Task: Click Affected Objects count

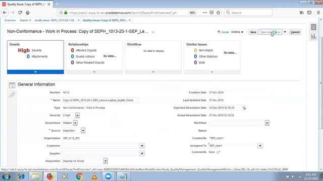Action: (x=72, y=50)
